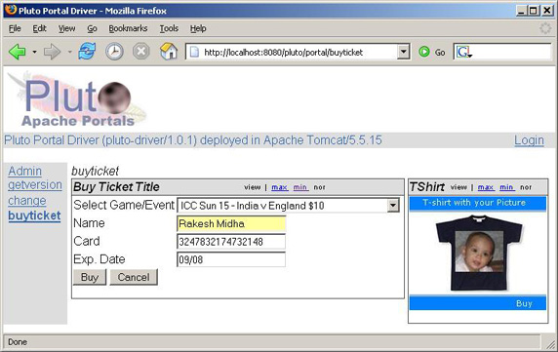Expand the address bar URL dropdown
This screenshot has height=352, width=558.
pos(403,53)
